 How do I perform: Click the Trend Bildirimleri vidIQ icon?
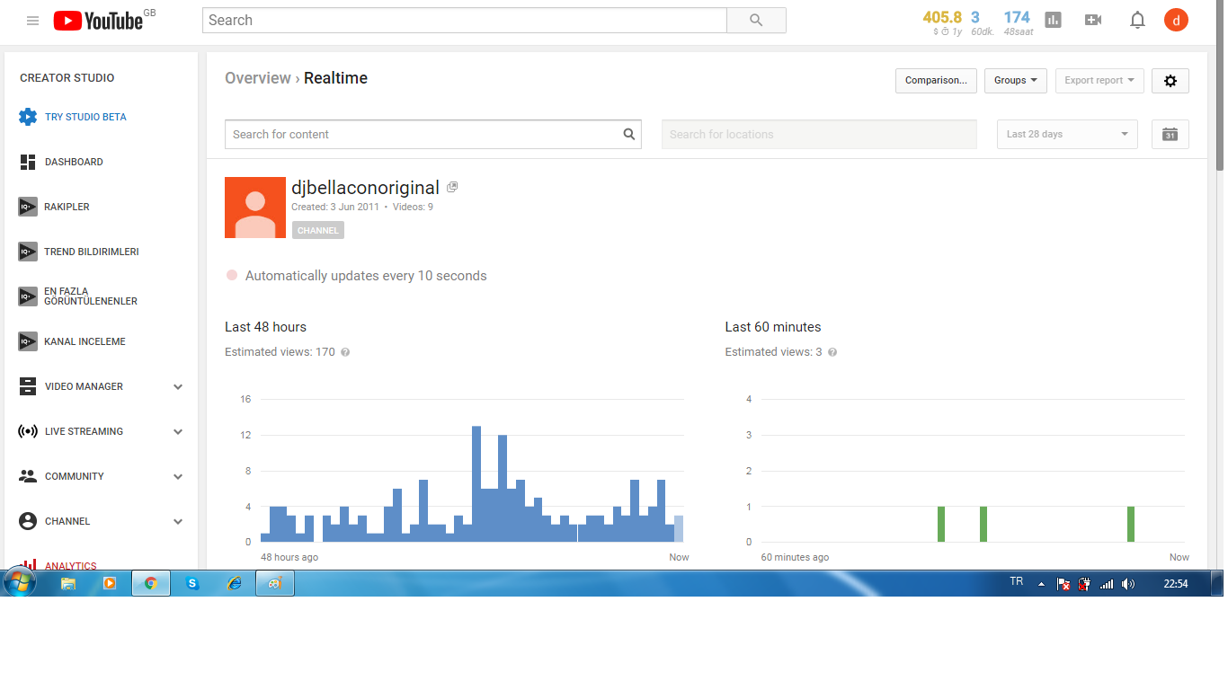[28, 252]
